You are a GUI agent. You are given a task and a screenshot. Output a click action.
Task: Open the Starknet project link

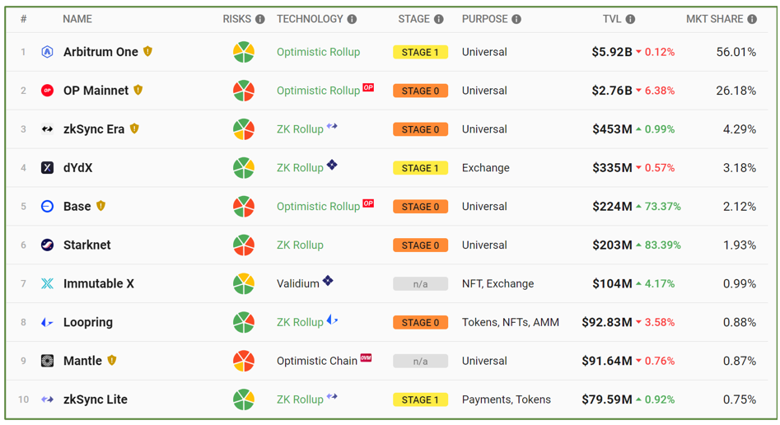87,245
